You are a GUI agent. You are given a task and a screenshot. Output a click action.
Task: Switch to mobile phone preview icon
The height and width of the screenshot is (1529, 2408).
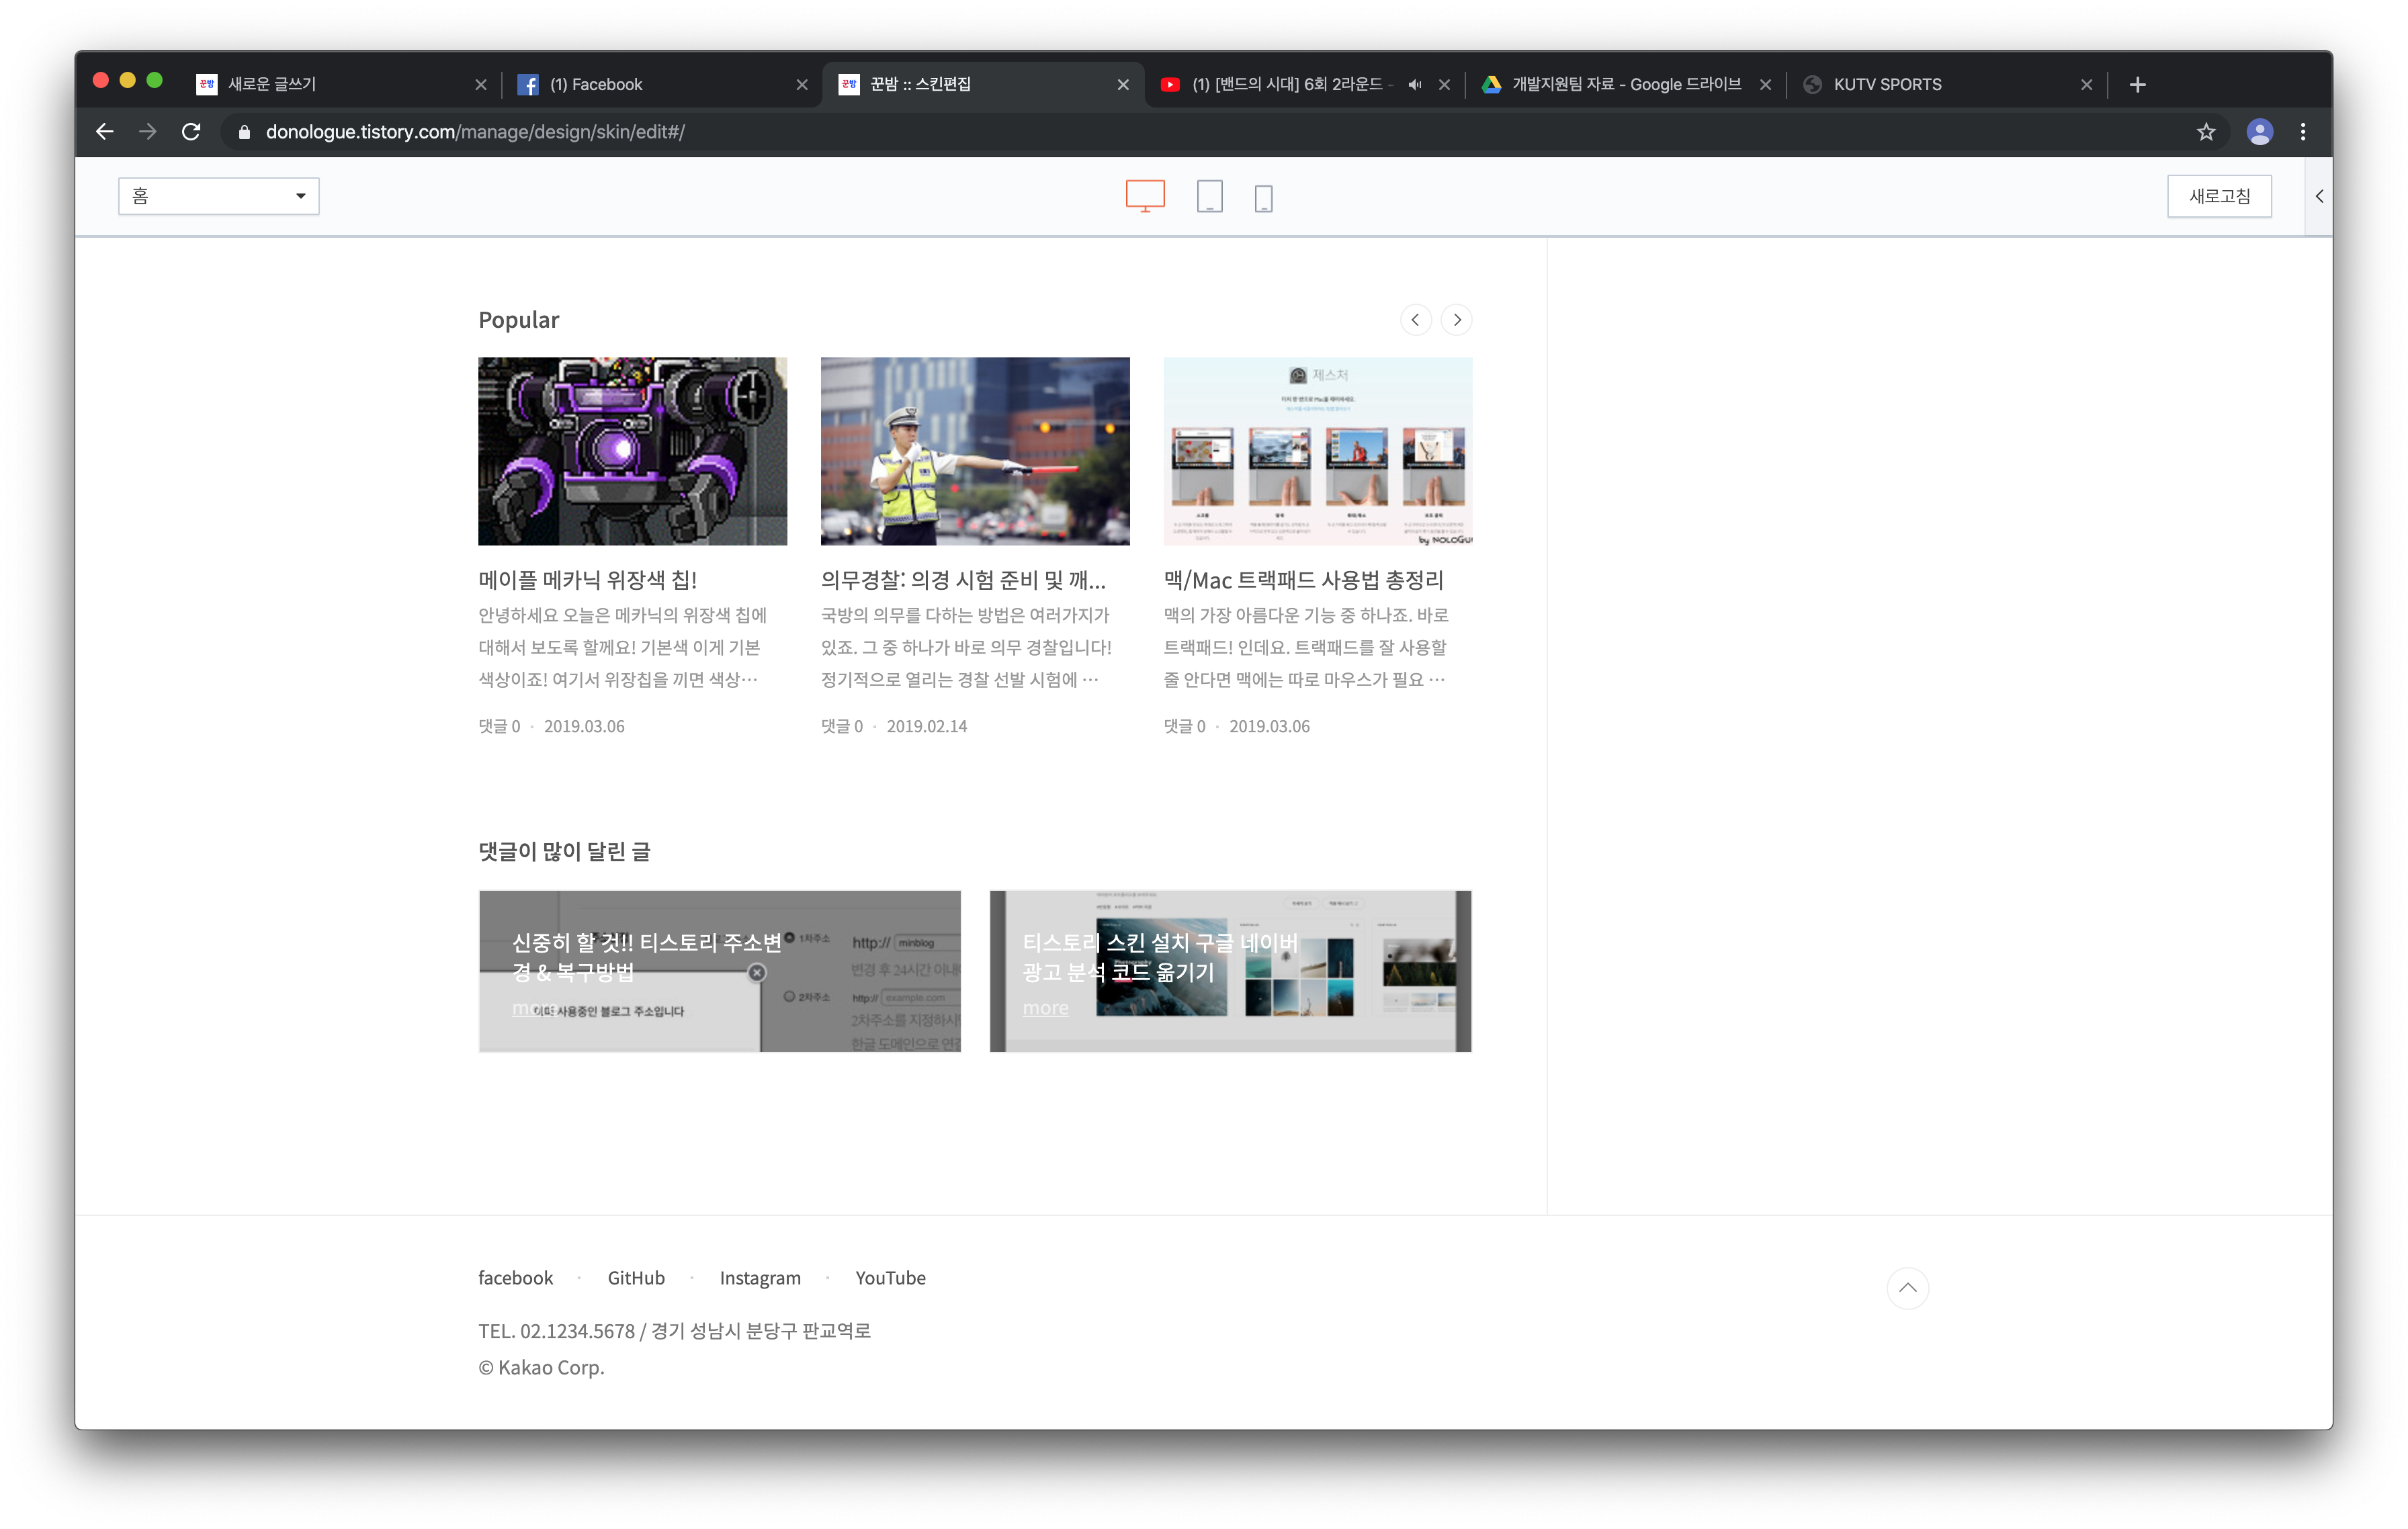(1263, 198)
